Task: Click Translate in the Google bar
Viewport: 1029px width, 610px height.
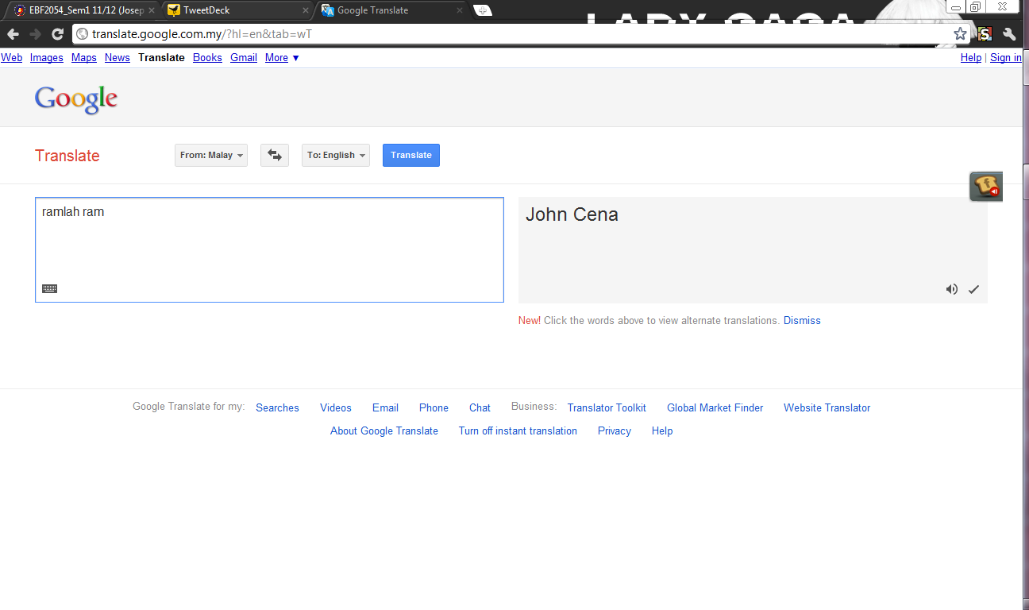Action: (x=161, y=57)
